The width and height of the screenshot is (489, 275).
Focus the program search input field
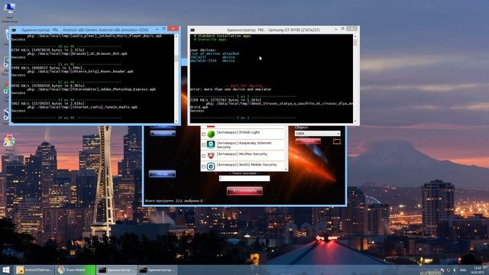click(x=244, y=178)
